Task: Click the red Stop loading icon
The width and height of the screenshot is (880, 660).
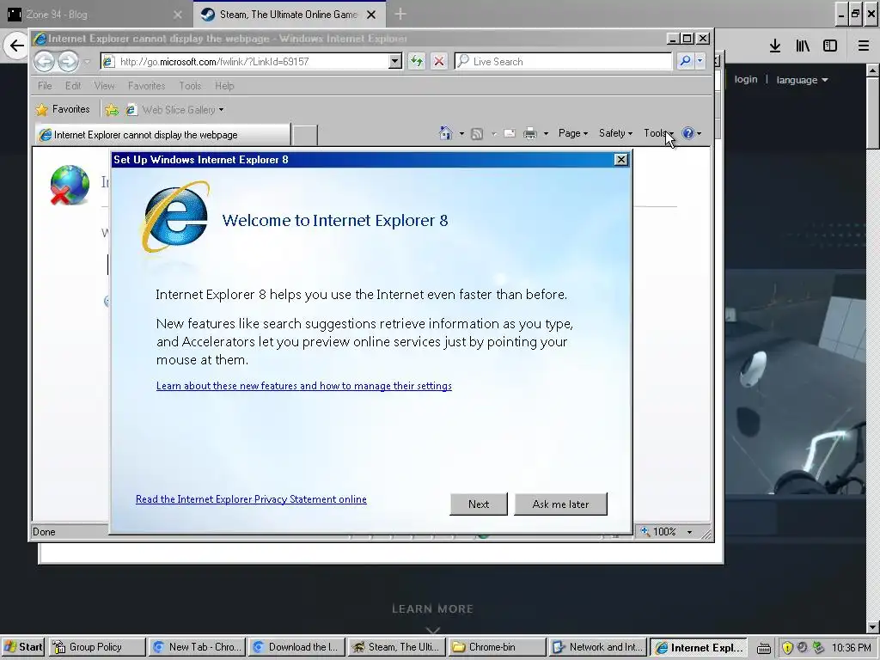Action: [x=439, y=61]
